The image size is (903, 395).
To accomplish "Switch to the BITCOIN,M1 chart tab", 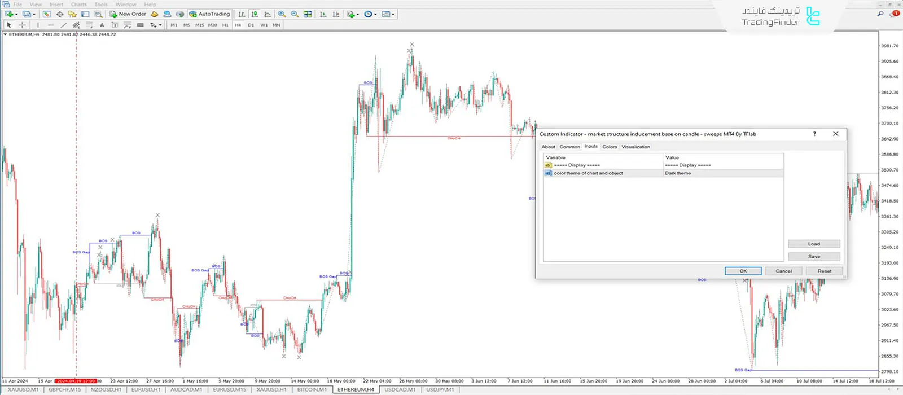I will click(x=312, y=389).
